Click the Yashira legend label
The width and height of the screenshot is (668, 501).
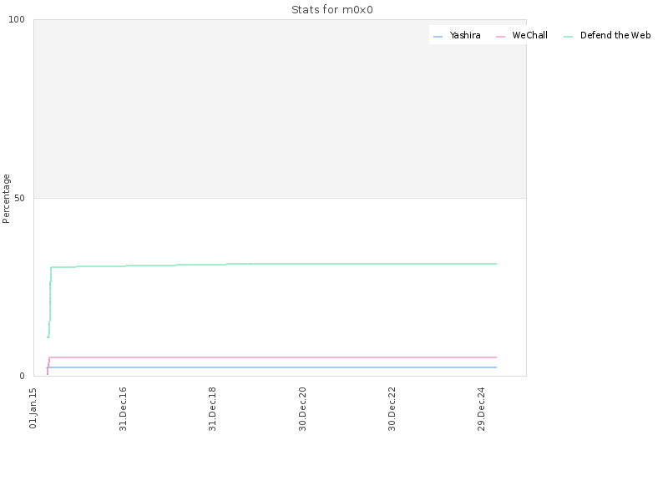[x=465, y=35]
